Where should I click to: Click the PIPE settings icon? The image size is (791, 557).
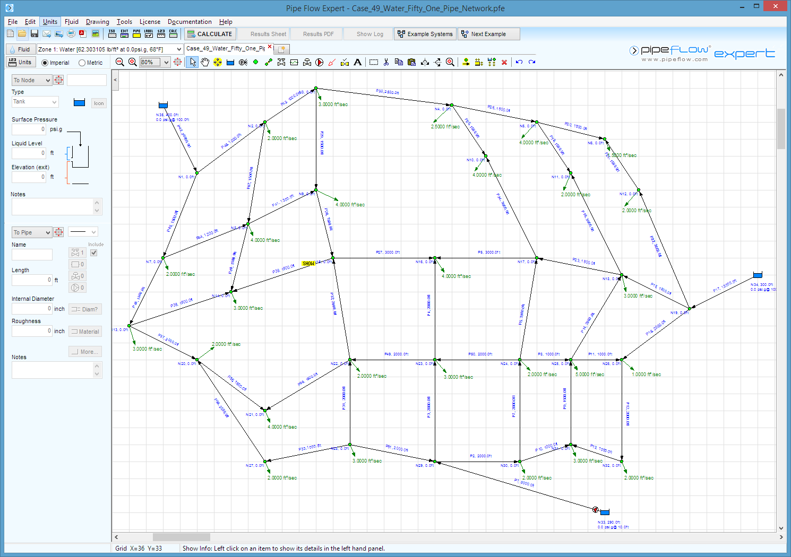136,33
